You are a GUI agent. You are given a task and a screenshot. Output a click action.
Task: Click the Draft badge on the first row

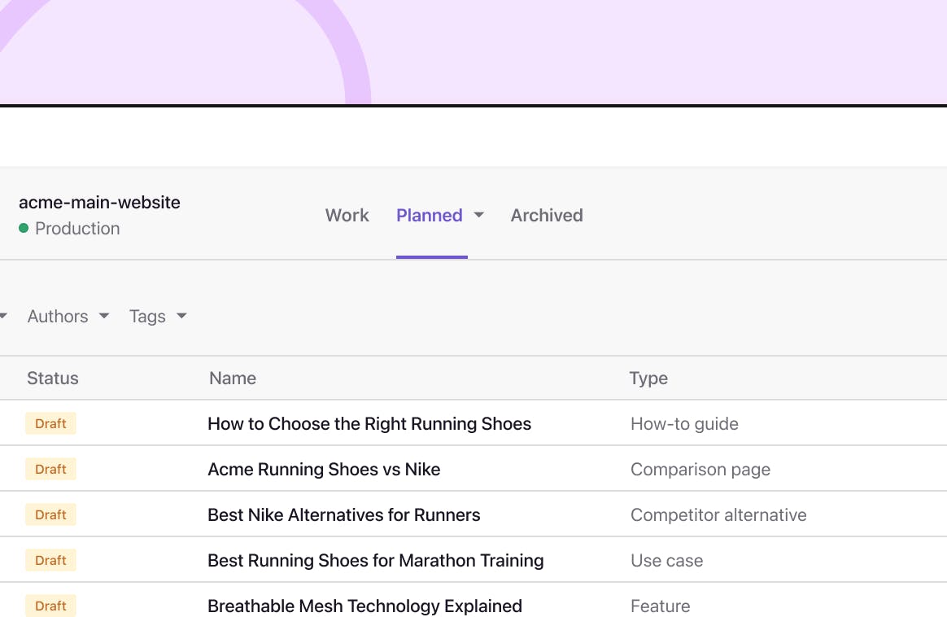coord(50,423)
